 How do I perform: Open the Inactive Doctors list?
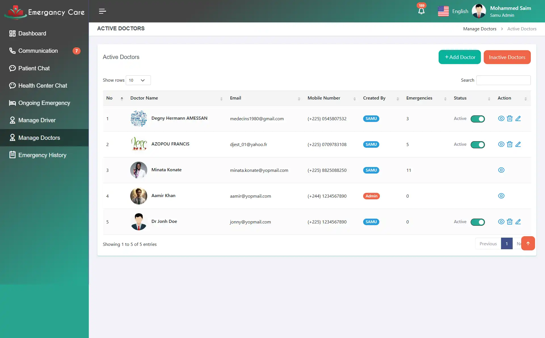point(507,57)
